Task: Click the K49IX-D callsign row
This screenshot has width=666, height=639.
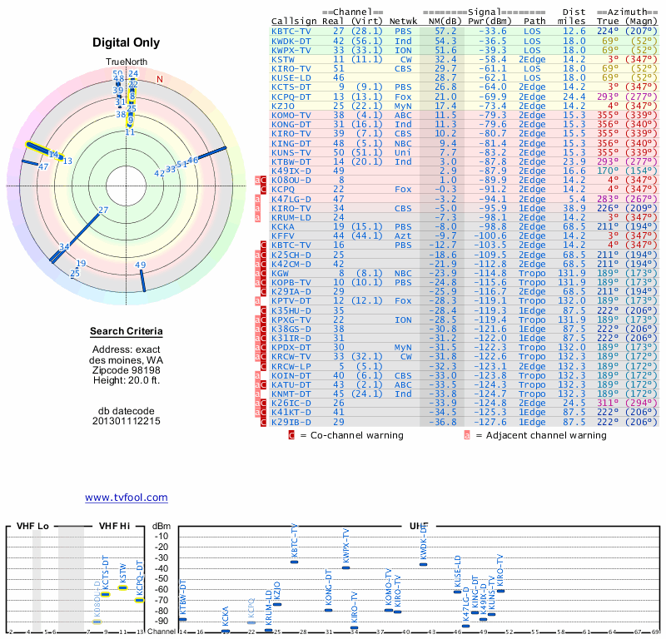Action: click(293, 170)
